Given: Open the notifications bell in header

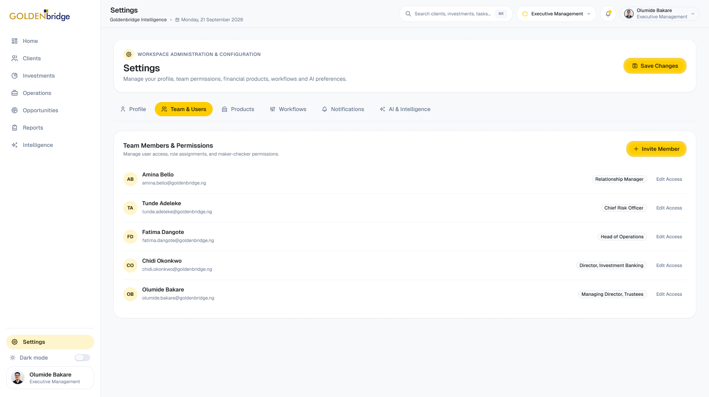Looking at the screenshot, I should point(608,14).
